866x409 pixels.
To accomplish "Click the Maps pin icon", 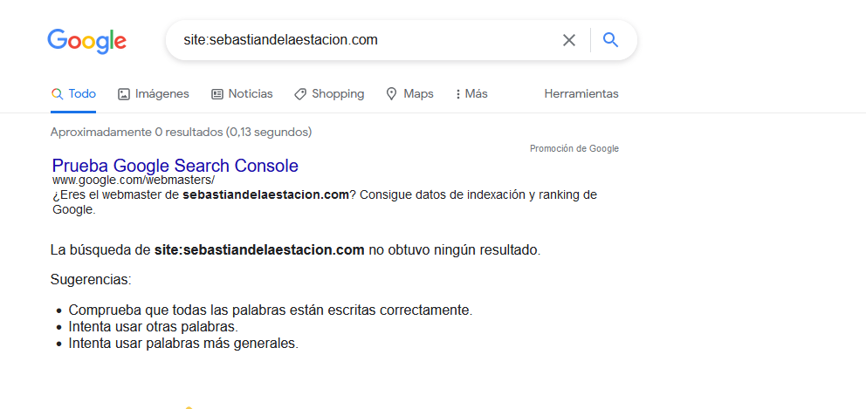I will [392, 94].
